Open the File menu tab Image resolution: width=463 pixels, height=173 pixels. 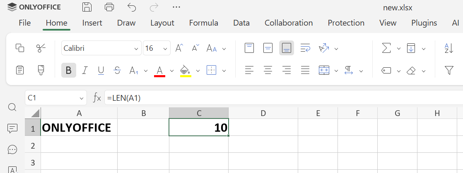tap(24, 23)
